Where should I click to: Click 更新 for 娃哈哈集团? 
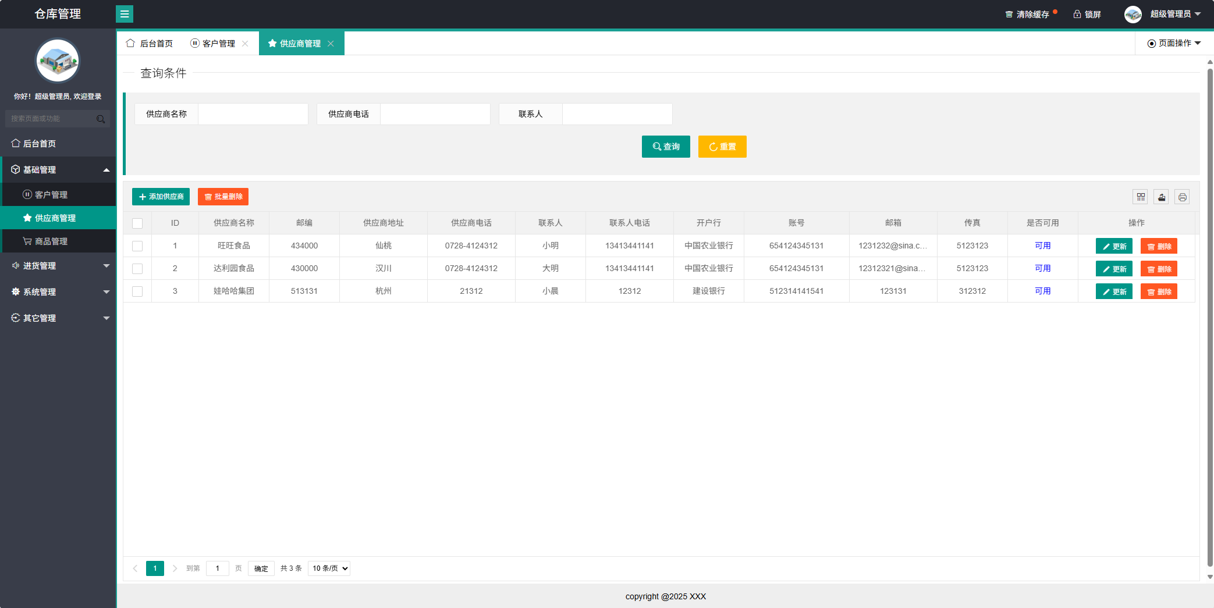pyautogui.click(x=1114, y=291)
